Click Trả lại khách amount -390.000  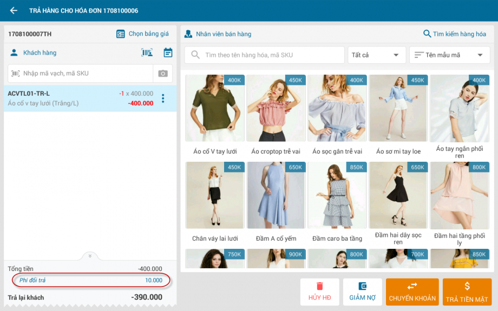click(x=147, y=297)
